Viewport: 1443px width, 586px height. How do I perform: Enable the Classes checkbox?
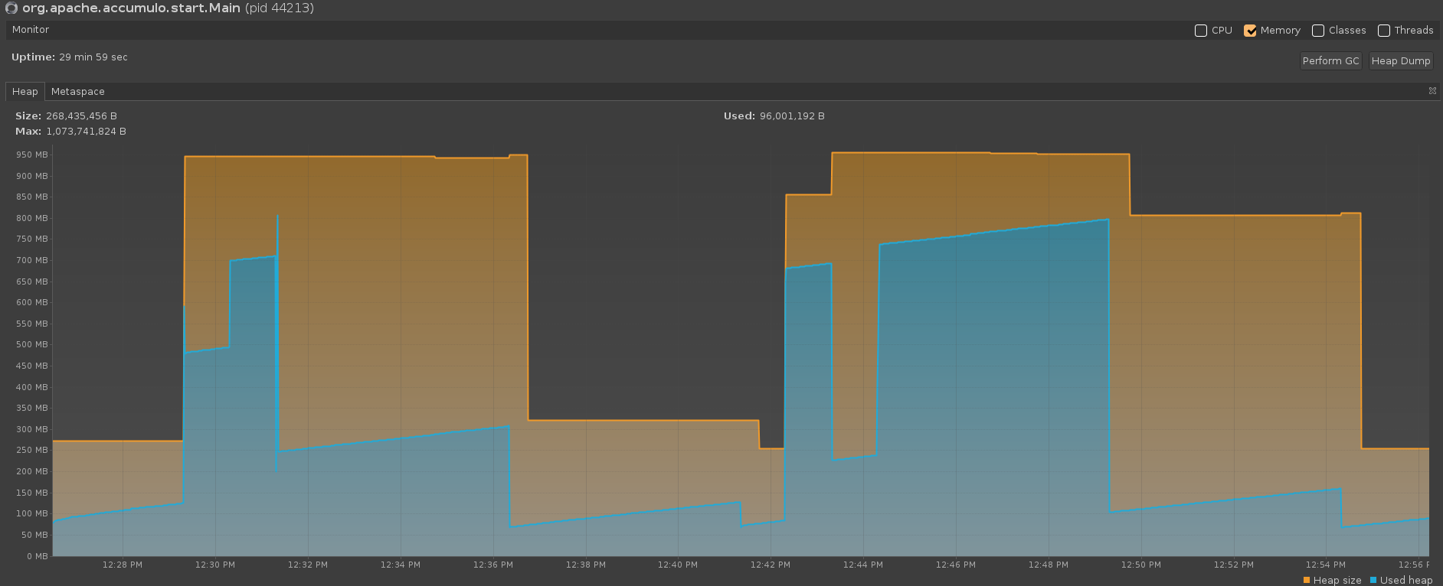pyautogui.click(x=1318, y=31)
